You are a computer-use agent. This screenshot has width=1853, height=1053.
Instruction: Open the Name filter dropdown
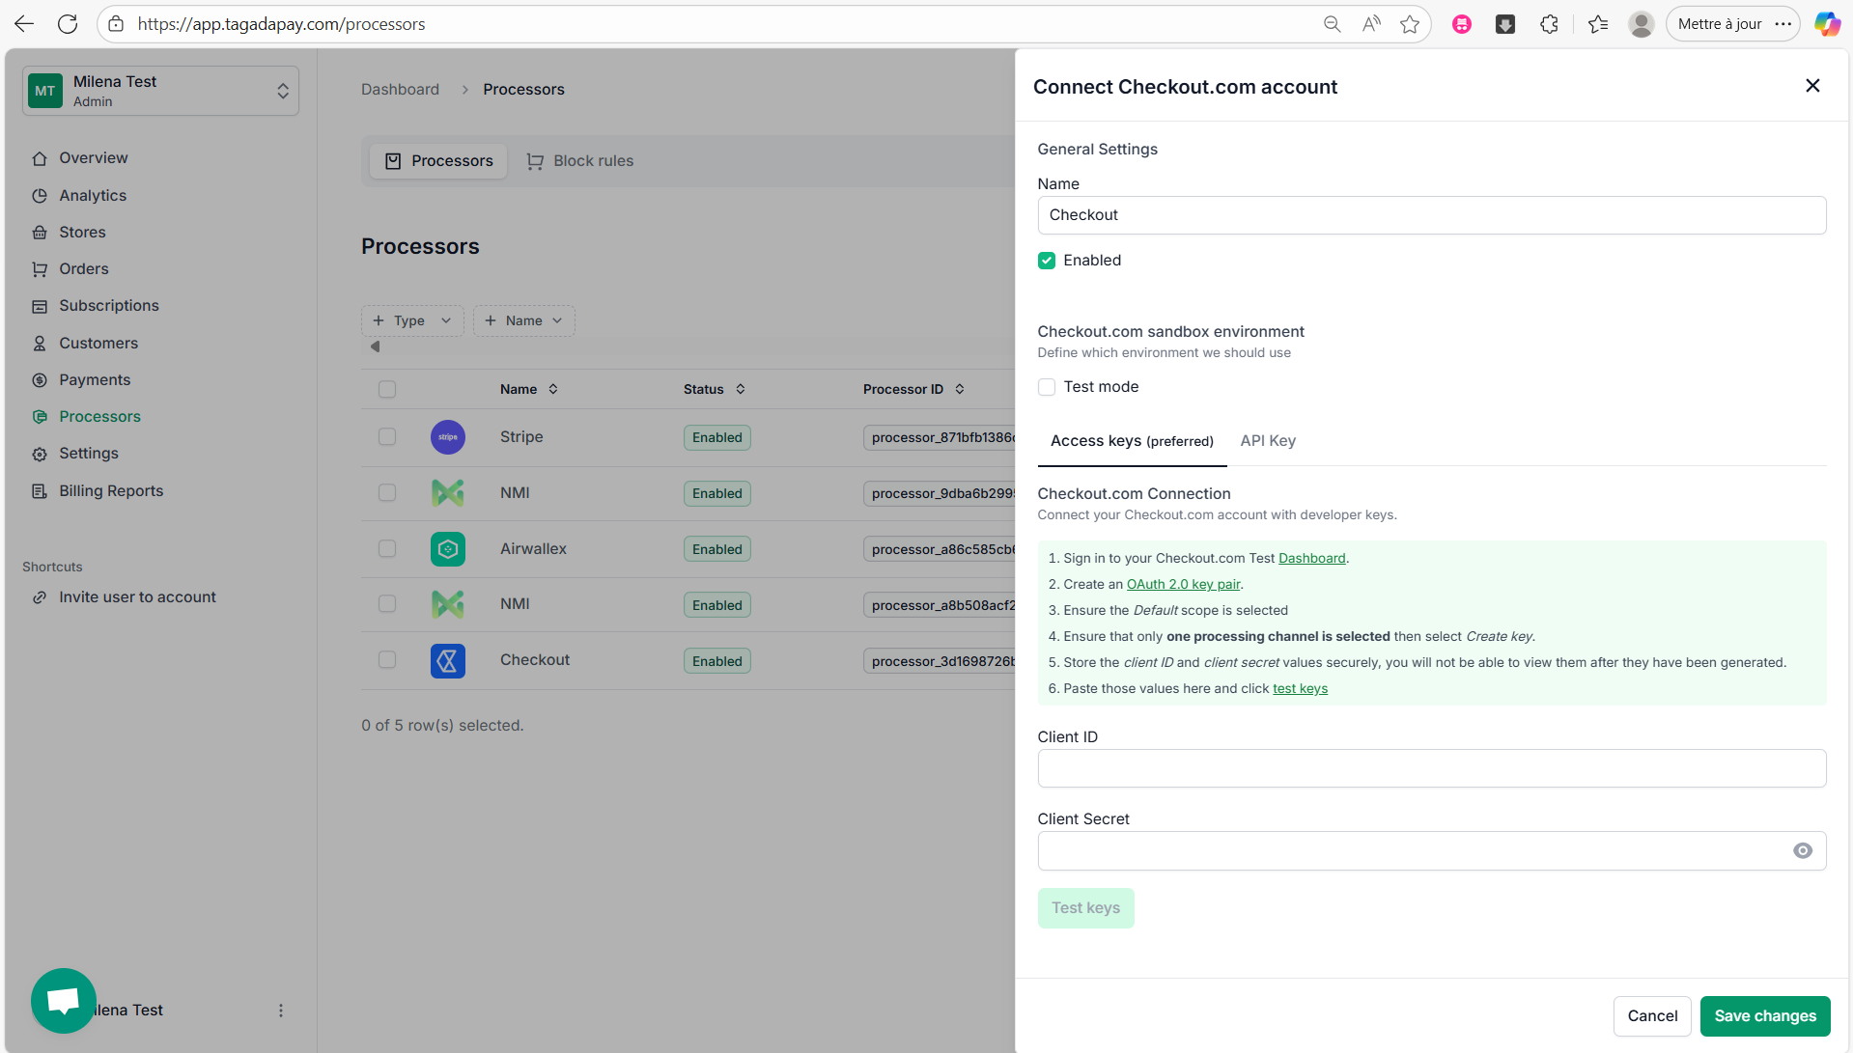pos(524,321)
